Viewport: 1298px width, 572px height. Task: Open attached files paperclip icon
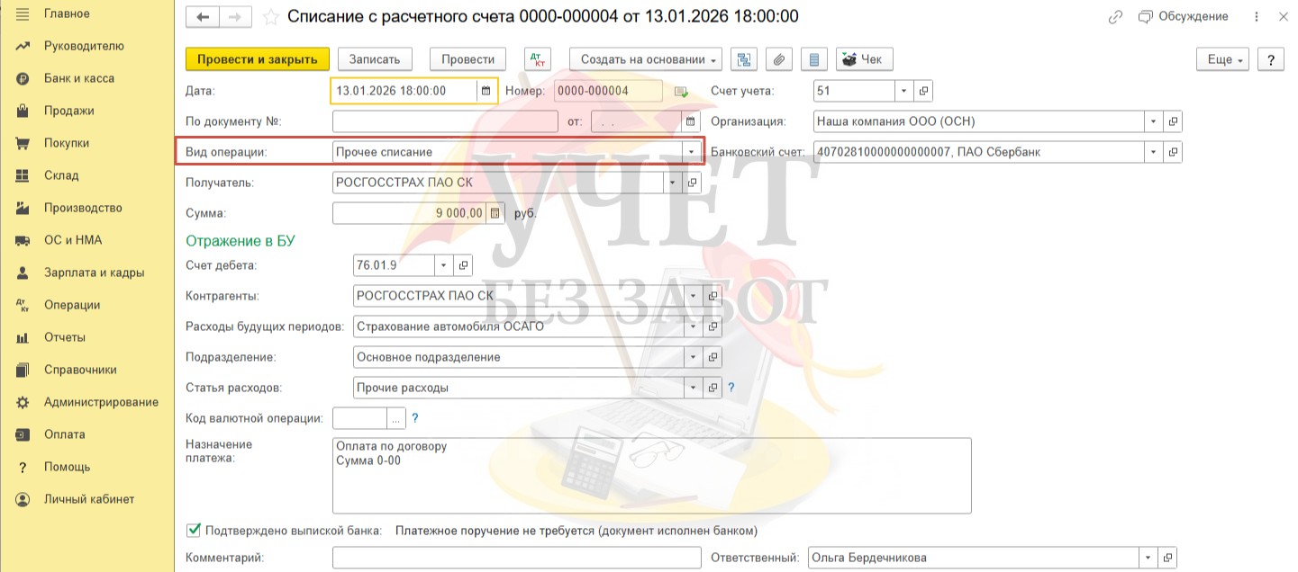point(779,59)
